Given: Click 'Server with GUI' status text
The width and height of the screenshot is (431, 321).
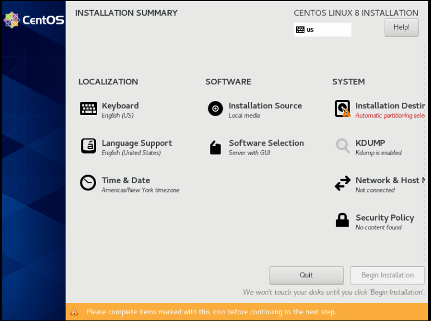Looking at the screenshot, I should pyautogui.click(x=250, y=153).
